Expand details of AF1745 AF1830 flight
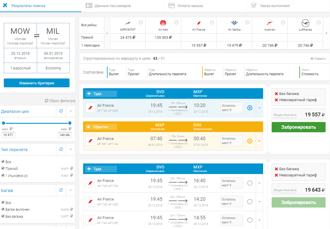The image size is (330, 229). click(260, 108)
